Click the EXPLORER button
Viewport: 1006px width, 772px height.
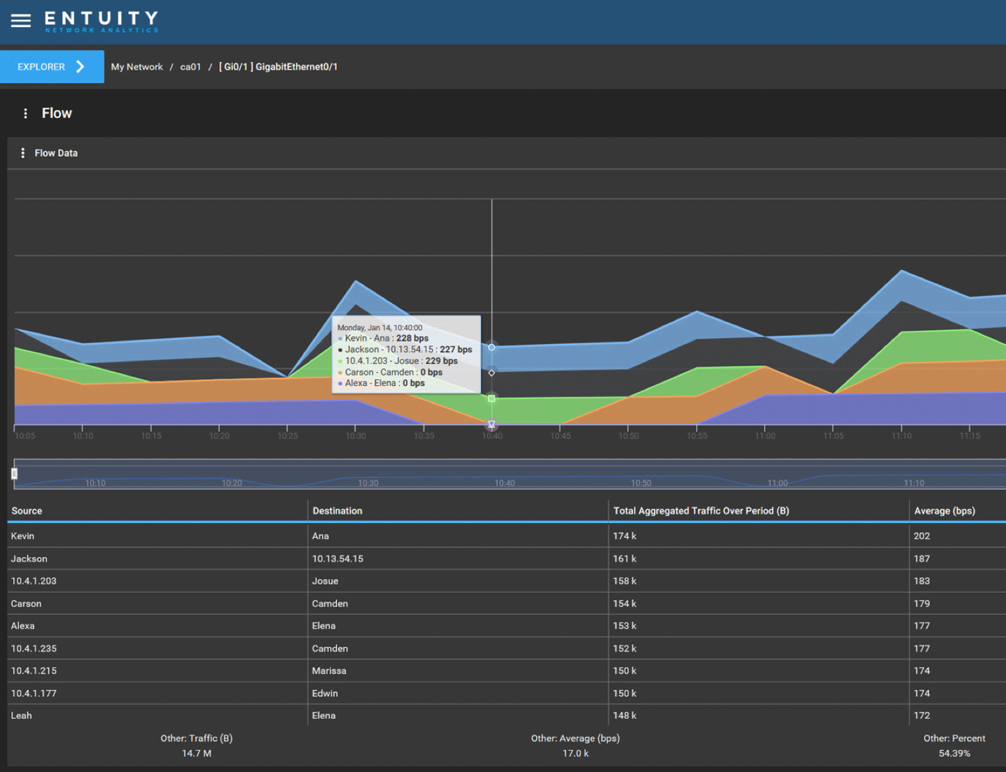pos(41,66)
